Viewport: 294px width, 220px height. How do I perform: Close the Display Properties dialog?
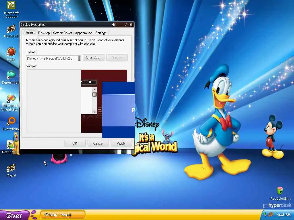pyautogui.click(x=131, y=25)
